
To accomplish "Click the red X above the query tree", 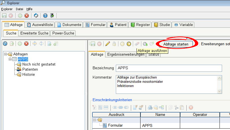I will click(26, 44).
